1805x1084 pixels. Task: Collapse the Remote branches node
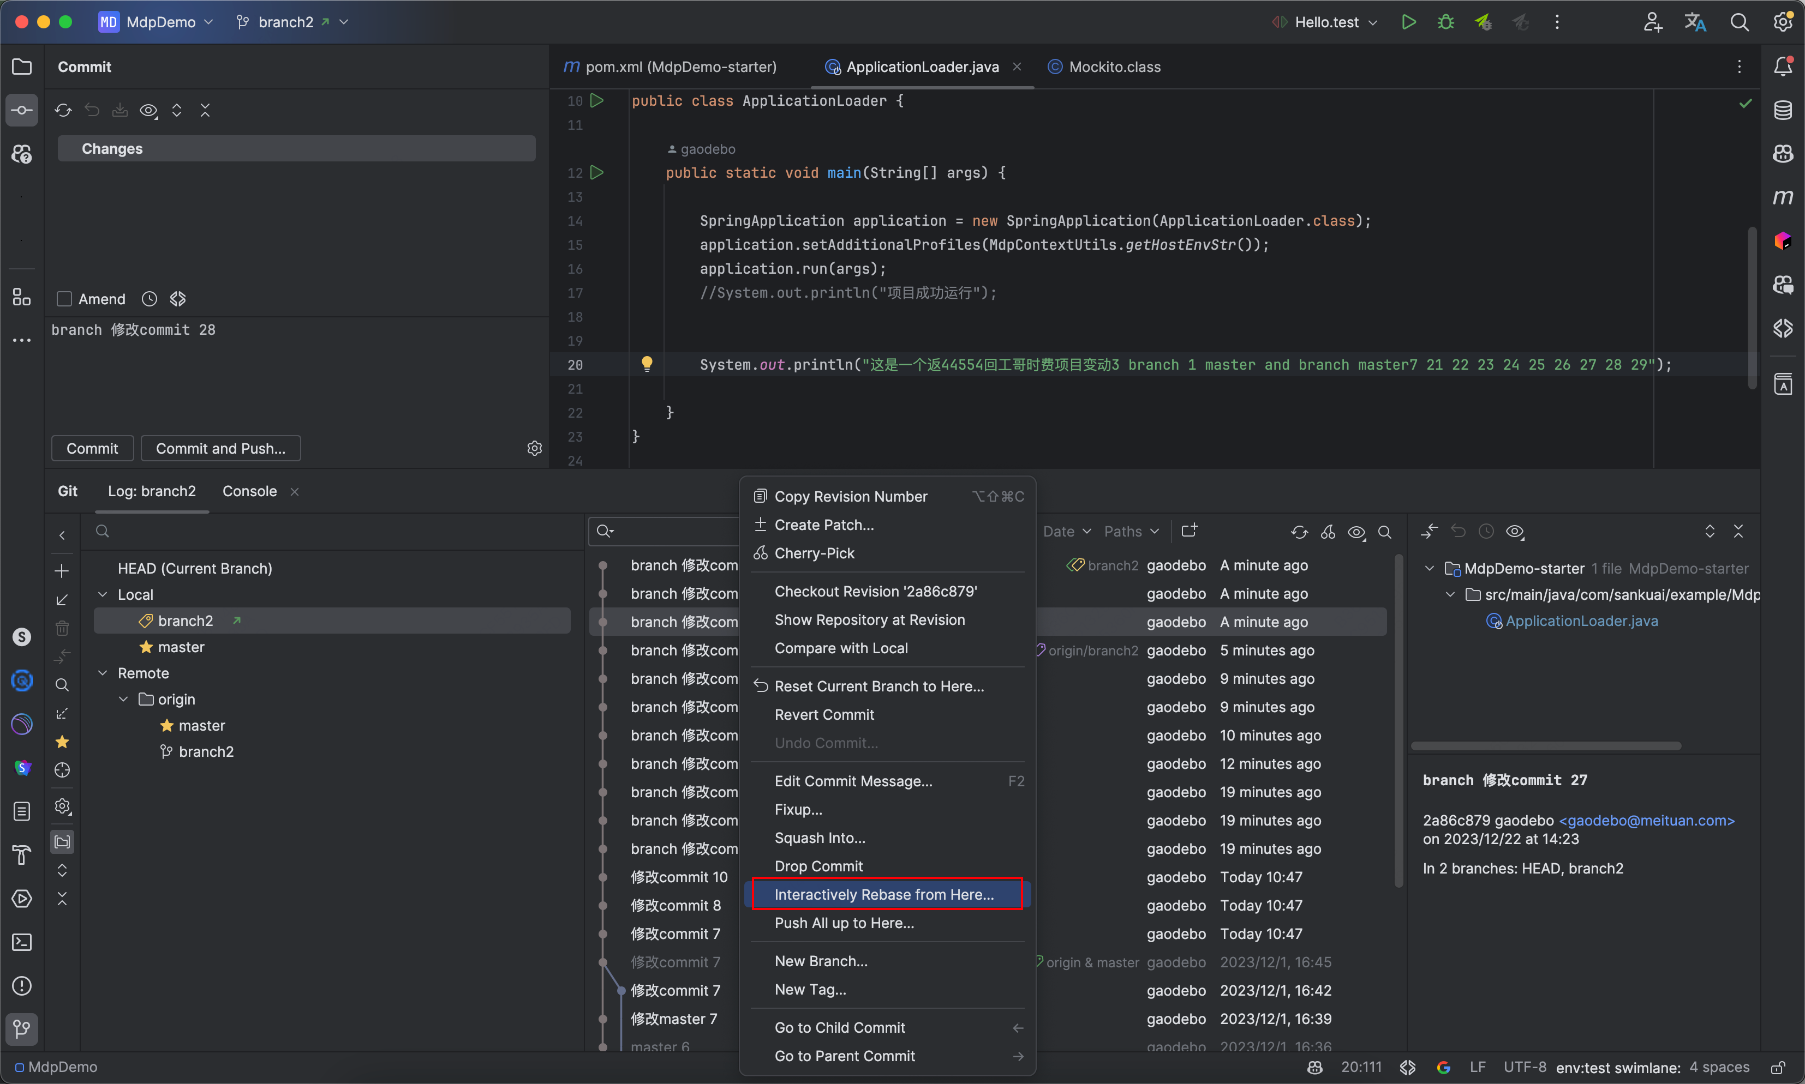(x=103, y=673)
